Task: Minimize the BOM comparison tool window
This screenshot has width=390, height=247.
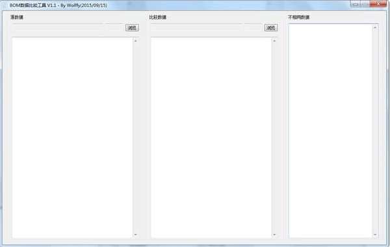Action: click(356, 4)
